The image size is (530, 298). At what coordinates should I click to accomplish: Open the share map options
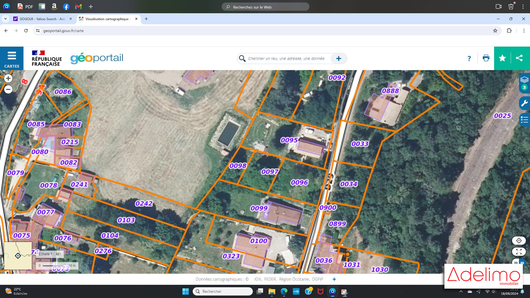tap(519, 58)
